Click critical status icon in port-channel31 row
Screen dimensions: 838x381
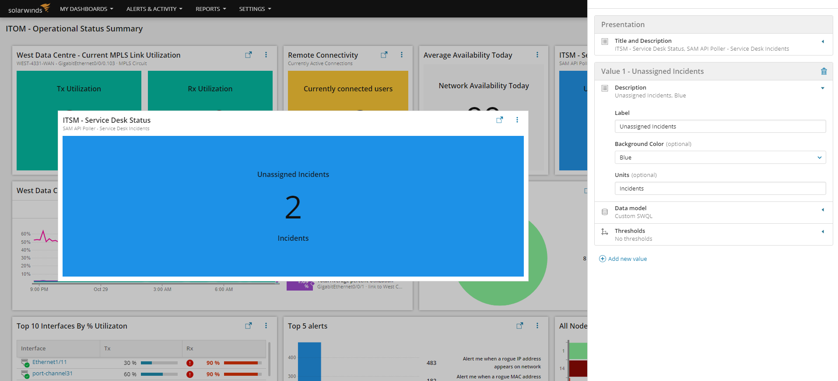pos(190,374)
